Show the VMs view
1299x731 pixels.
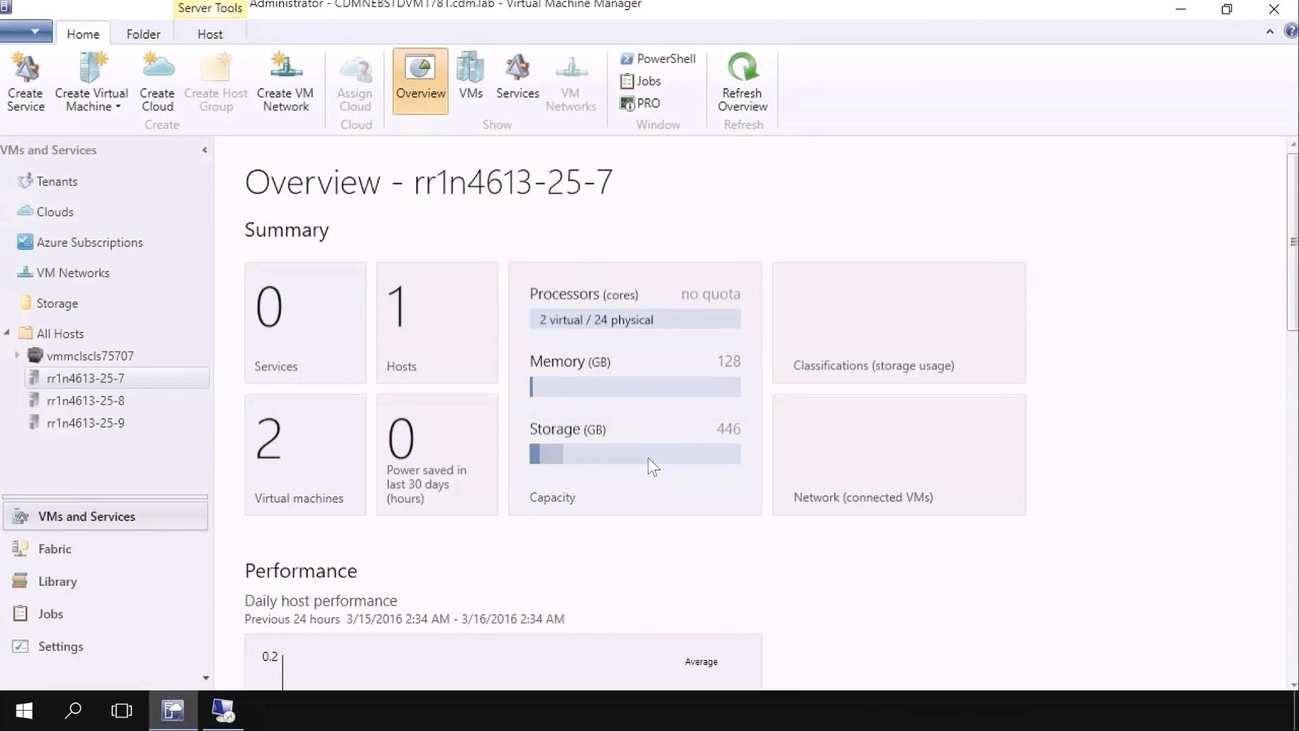[471, 76]
